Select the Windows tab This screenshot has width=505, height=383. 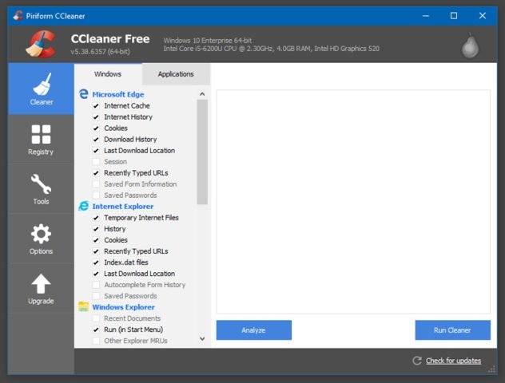point(108,74)
